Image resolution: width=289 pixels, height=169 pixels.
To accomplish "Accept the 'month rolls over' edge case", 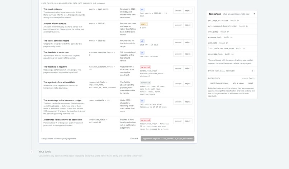I will coord(178,11).
